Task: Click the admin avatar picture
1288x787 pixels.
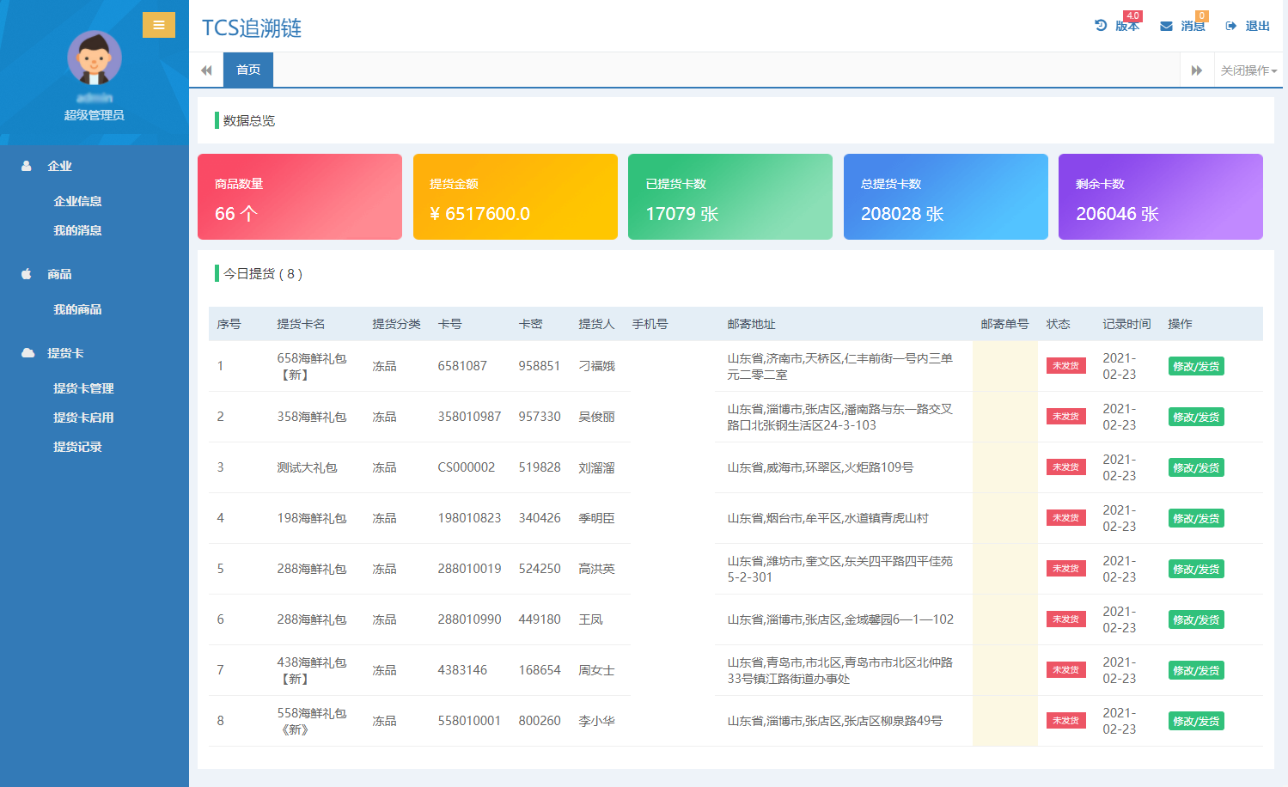Action: (x=95, y=58)
